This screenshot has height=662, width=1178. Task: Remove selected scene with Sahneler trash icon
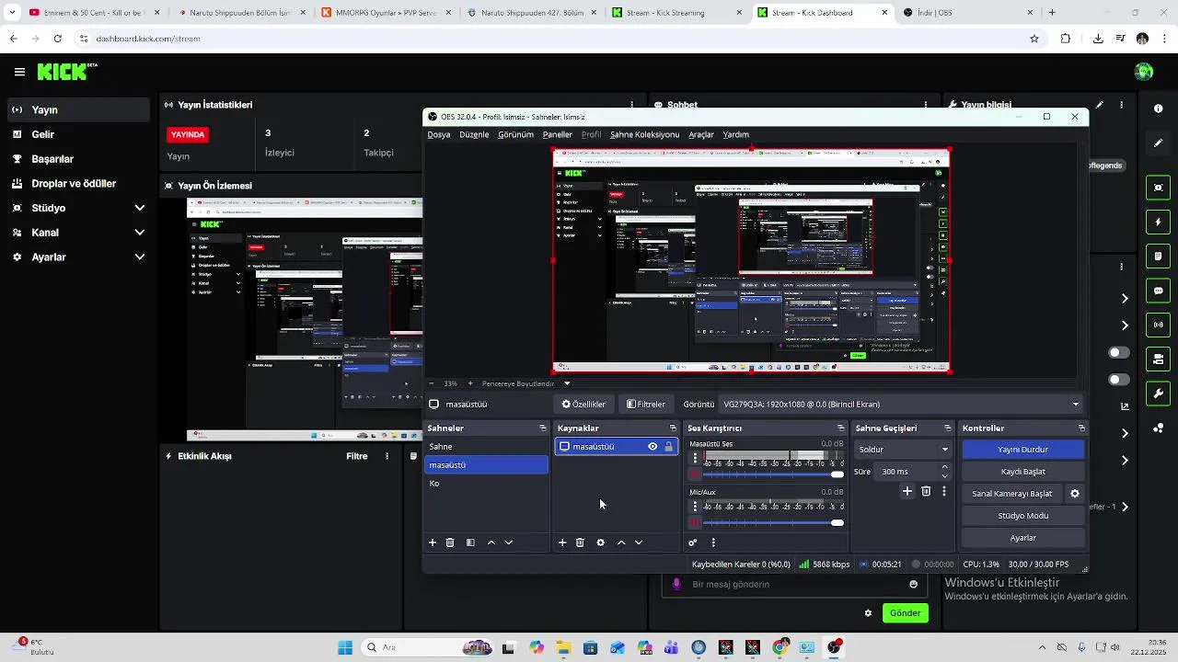pos(450,542)
